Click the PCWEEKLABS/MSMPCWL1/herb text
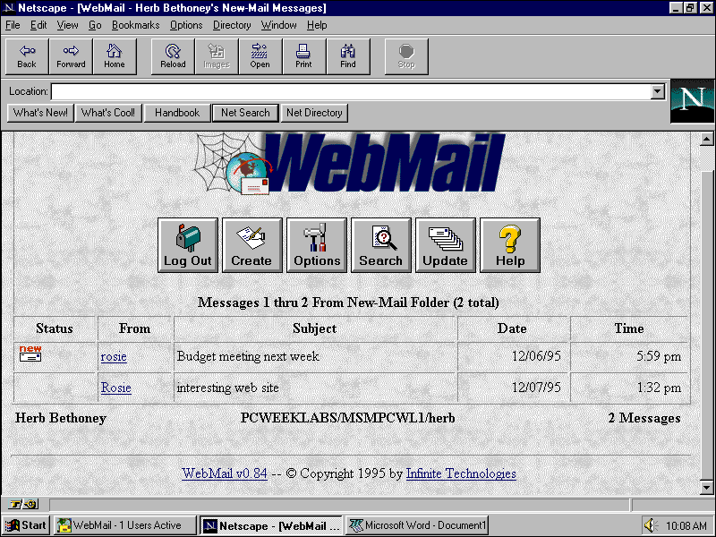Viewport: 716px width, 537px height. 347,418
